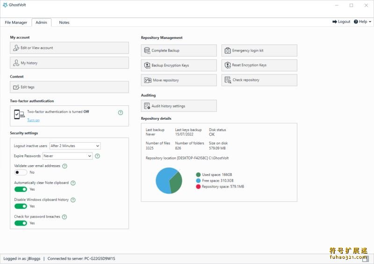
Task: Open help icon for Disable Windows clipboard history
Action: (x=73, y=200)
